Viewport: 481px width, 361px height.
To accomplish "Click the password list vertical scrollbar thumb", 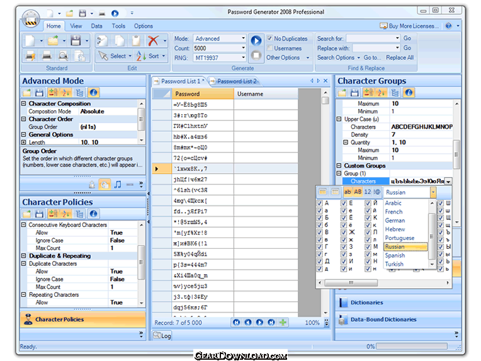I will click(x=325, y=100).
